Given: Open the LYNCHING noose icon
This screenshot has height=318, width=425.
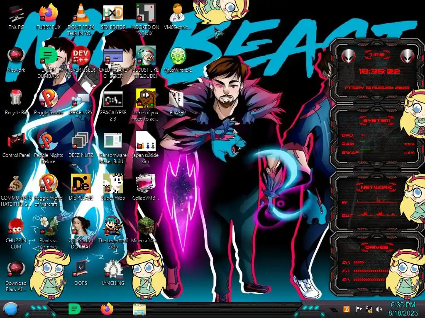Looking at the screenshot, I should pyautogui.click(x=113, y=273).
